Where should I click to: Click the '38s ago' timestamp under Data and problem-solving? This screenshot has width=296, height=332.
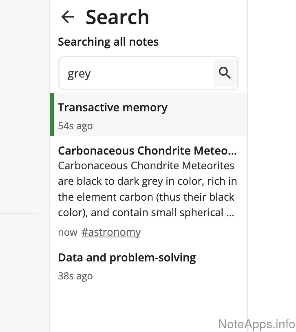75,276
